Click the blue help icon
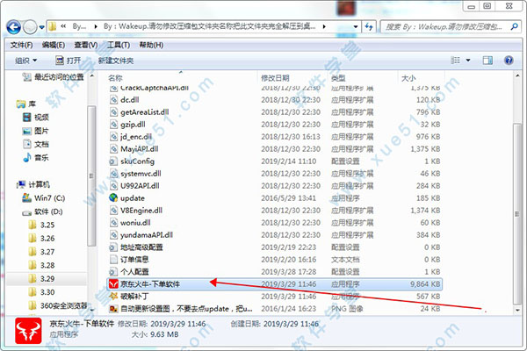Viewport: 527px width, 351px height. pos(509,61)
